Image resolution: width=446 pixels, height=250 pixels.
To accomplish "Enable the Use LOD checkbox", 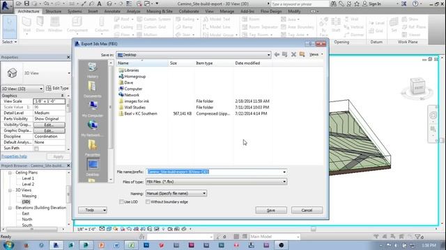I will coord(121,202).
